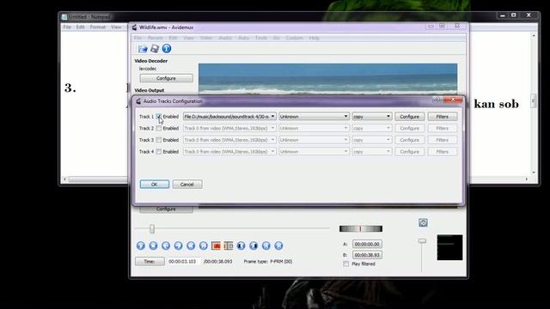Enable Track 3 checkbox
Screen dimensions: 550x309
(x=159, y=140)
